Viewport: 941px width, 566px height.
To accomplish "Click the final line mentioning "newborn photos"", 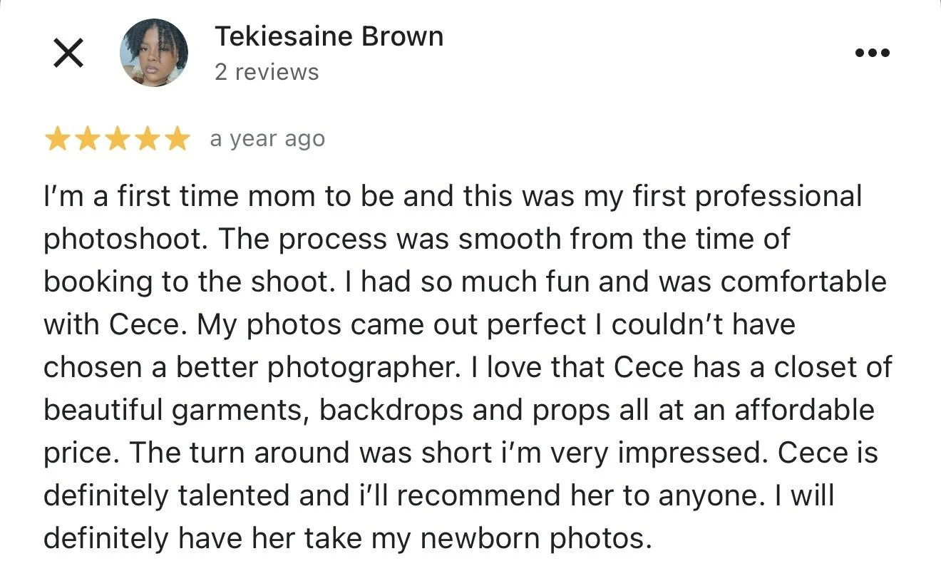I will click(348, 539).
